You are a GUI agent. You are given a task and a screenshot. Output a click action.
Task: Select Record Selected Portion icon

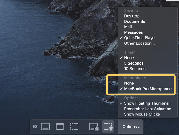point(108,127)
